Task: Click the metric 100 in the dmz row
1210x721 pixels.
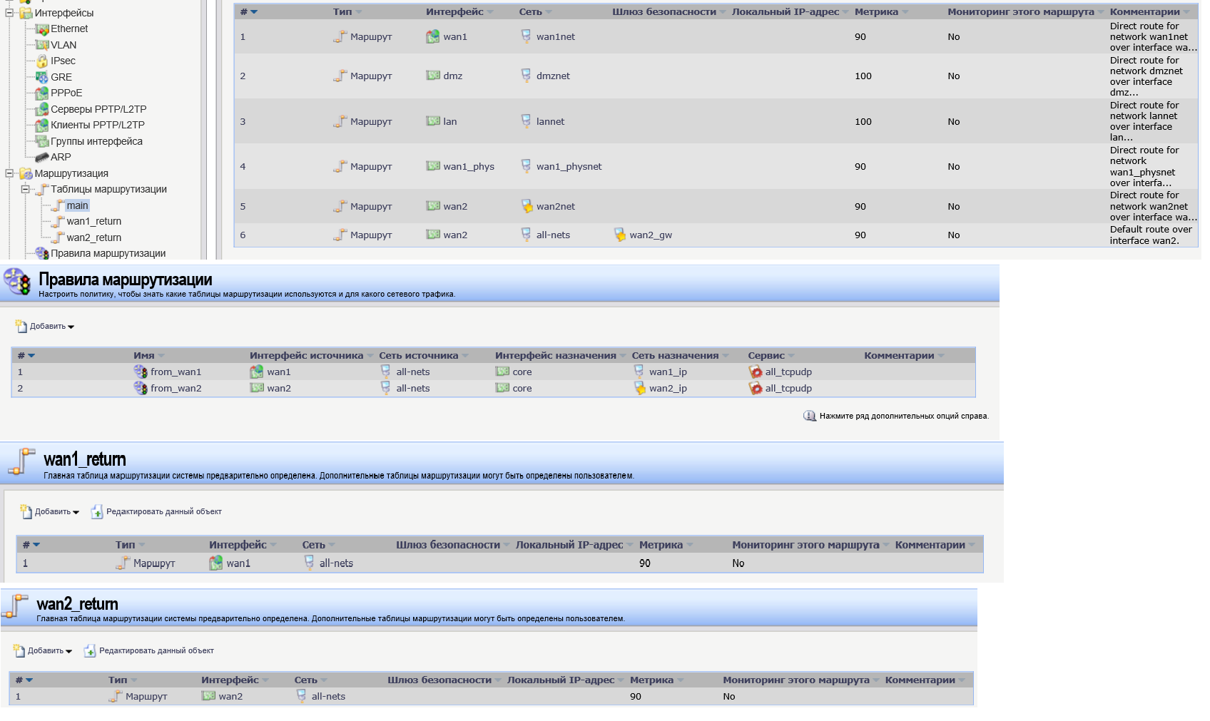Action: (863, 76)
